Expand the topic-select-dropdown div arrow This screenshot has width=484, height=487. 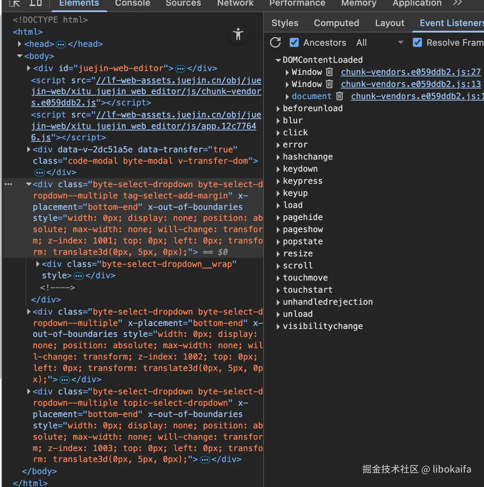click(29, 391)
